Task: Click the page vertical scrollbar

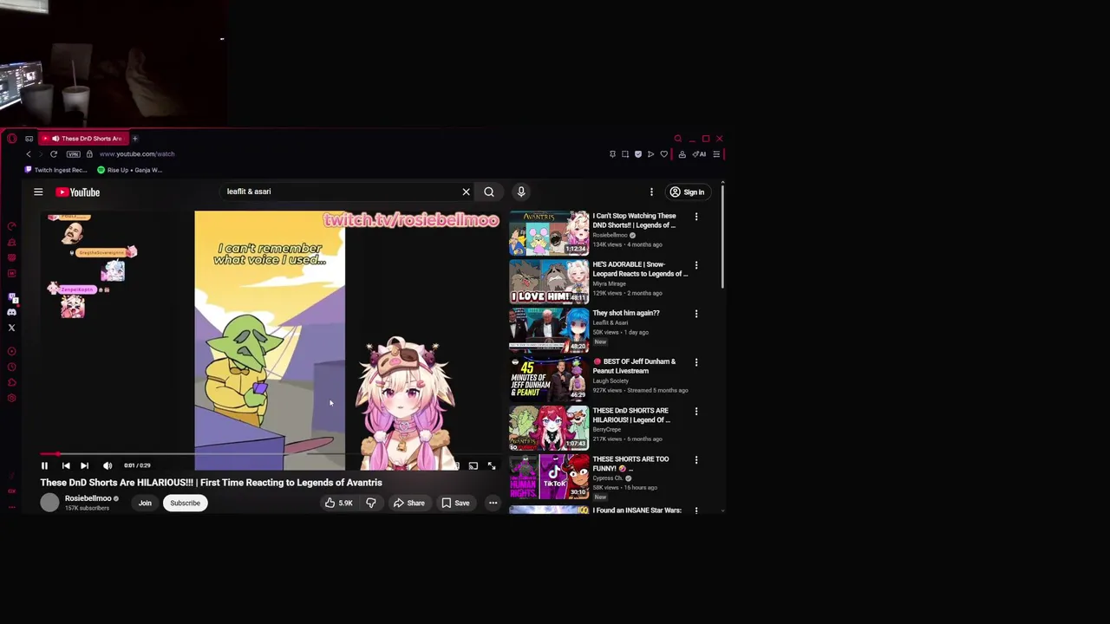Action: 721,236
